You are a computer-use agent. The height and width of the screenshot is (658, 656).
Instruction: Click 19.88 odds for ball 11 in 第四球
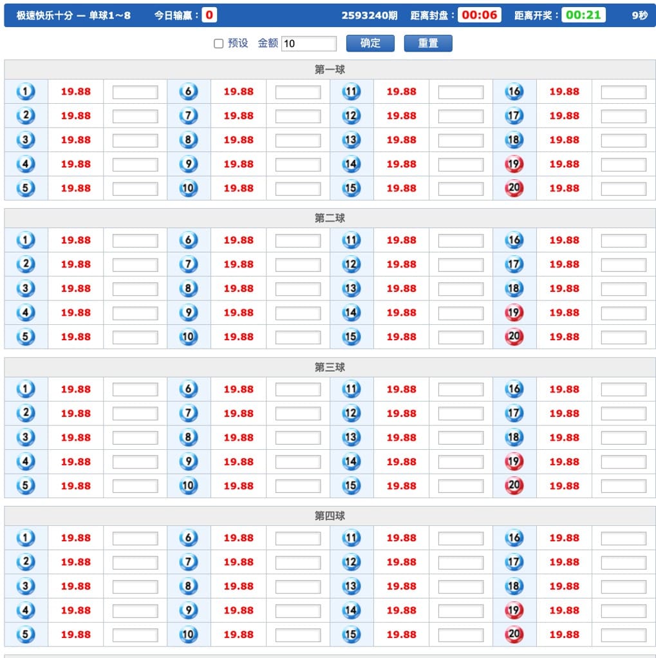coord(402,537)
